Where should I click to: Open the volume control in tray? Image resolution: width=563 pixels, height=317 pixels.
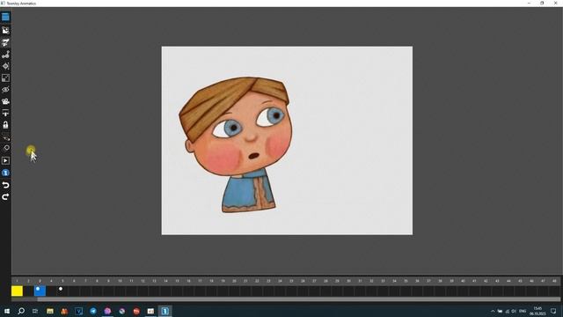coord(514,311)
